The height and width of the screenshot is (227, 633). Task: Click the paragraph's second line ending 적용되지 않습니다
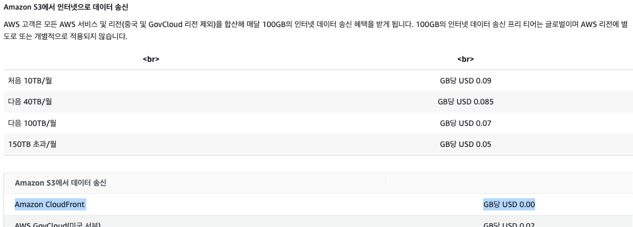(x=65, y=37)
